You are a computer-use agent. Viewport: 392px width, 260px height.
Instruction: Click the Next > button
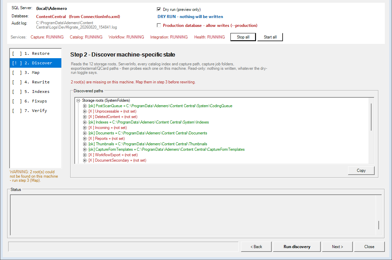[337, 246]
